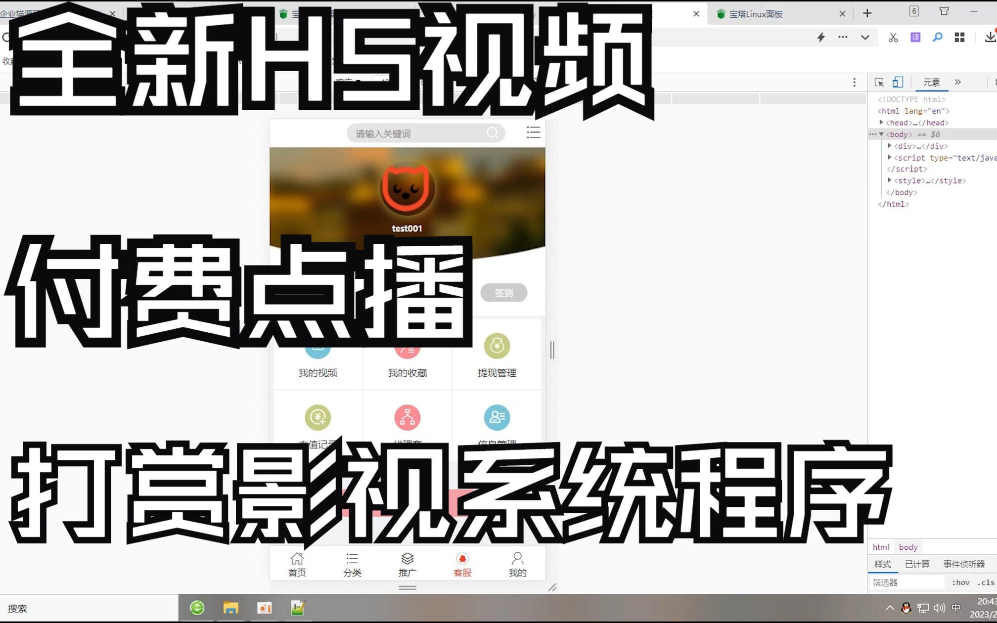This screenshot has width=997, height=623.
Task: Click the taskbar 搜索 search box
Action: pyautogui.click(x=89, y=608)
